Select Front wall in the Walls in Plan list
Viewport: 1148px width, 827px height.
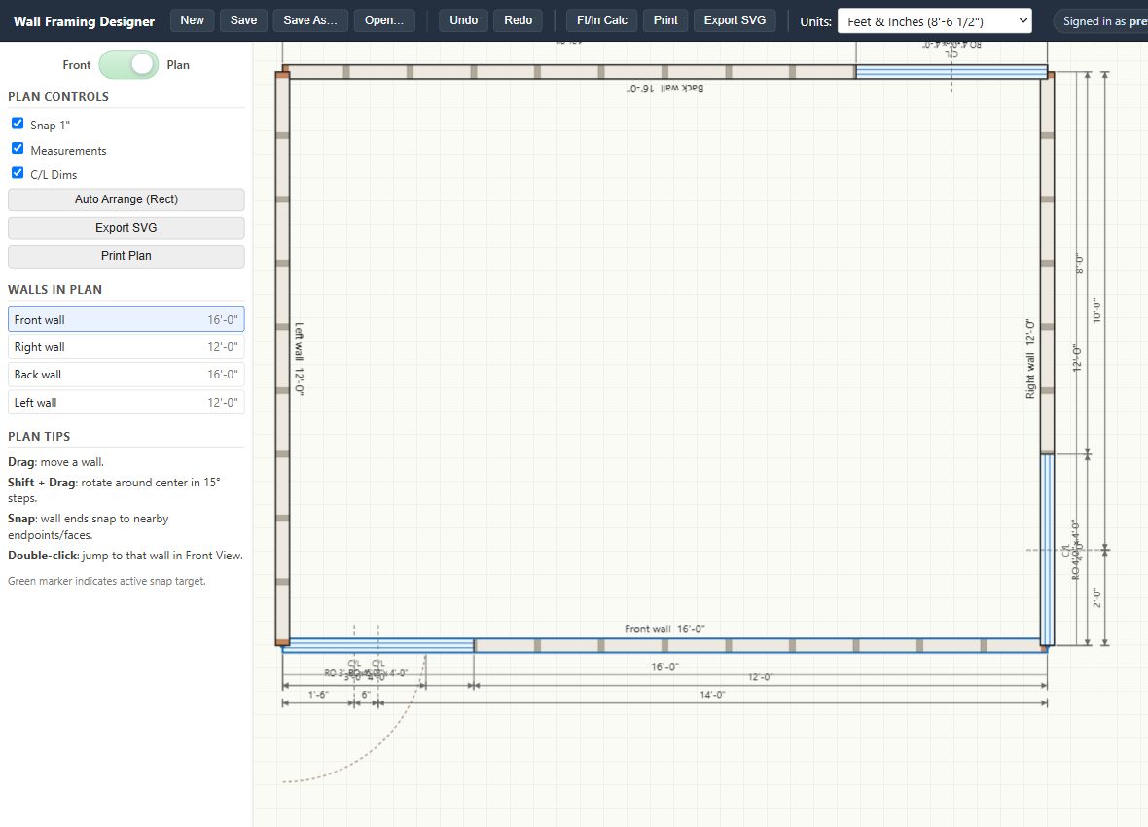click(126, 319)
